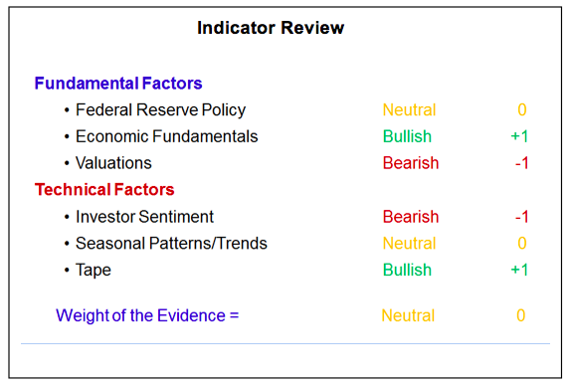Viewport: 568px width, 386px height.
Task: Click the Seasonal Patterns/Trends item
Action: tap(171, 243)
